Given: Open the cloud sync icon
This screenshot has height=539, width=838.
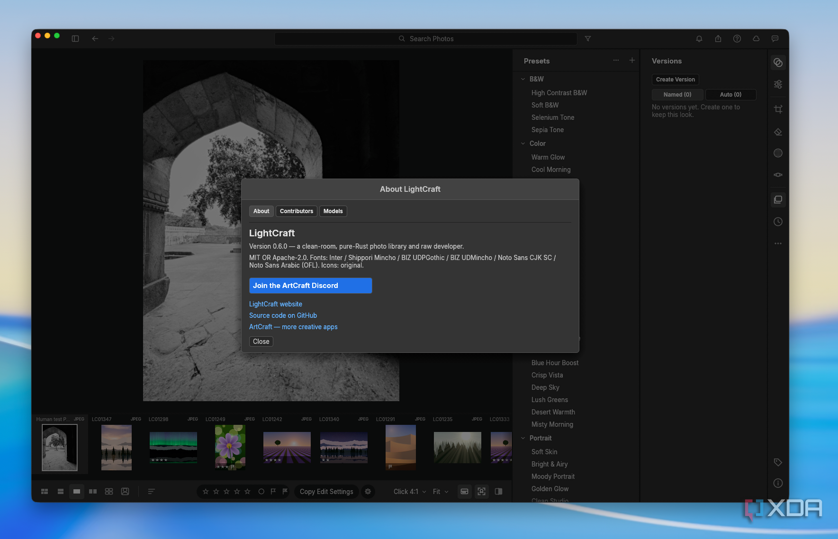Looking at the screenshot, I should point(756,38).
